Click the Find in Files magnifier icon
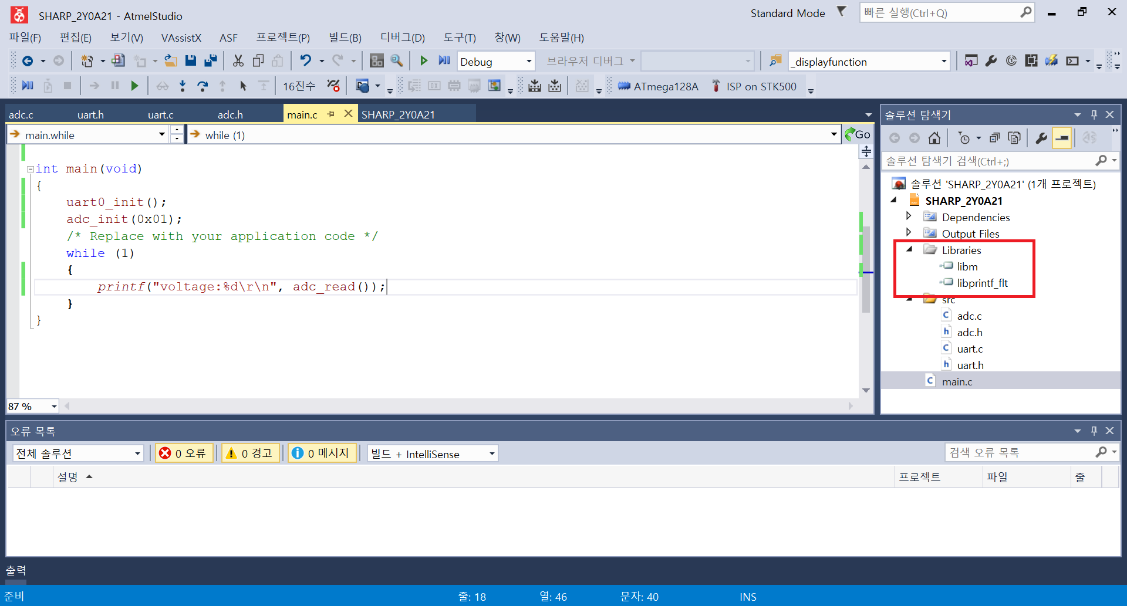1127x606 pixels. click(x=397, y=60)
